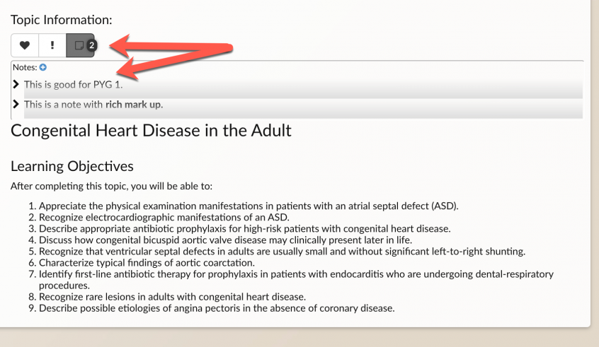Expand the 'This is good for PYG 1' note
Viewport: 599px width, 347px height.
point(16,84)
